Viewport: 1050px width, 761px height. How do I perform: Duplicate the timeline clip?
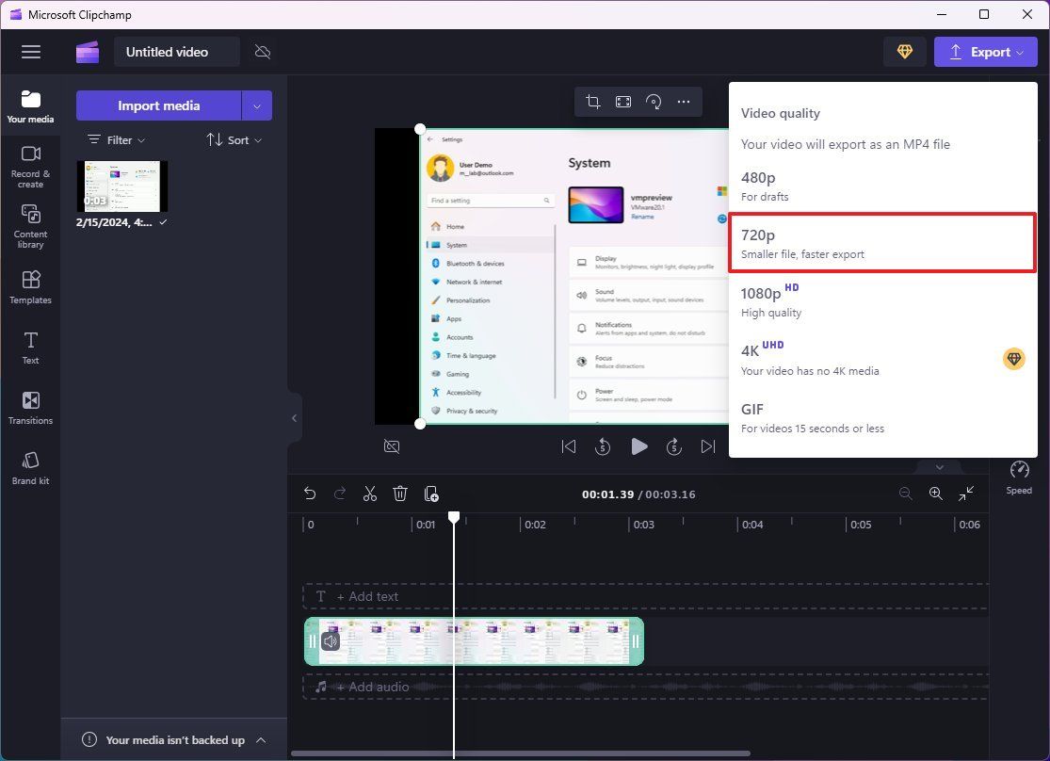431,494
